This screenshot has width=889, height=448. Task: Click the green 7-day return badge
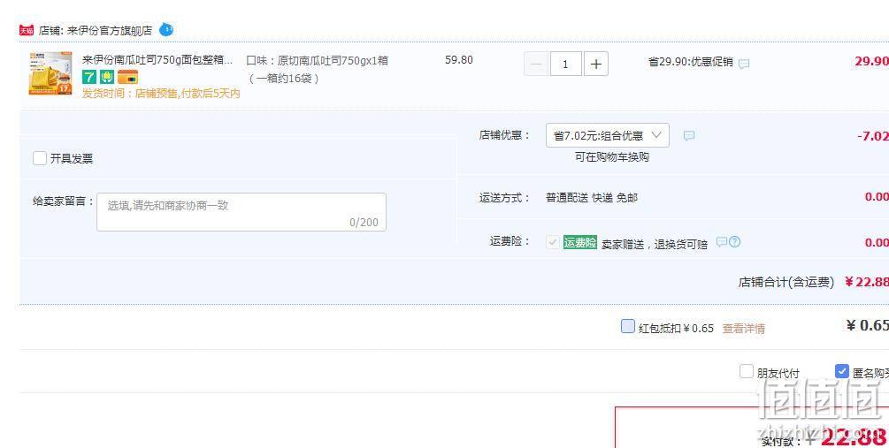pyautogui.click(x=89, y=77)
